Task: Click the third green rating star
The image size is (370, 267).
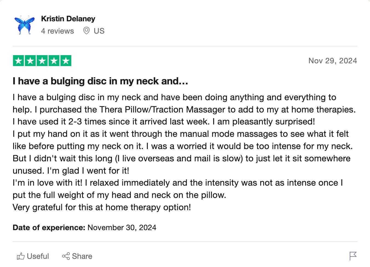Action: coord(42,61)
